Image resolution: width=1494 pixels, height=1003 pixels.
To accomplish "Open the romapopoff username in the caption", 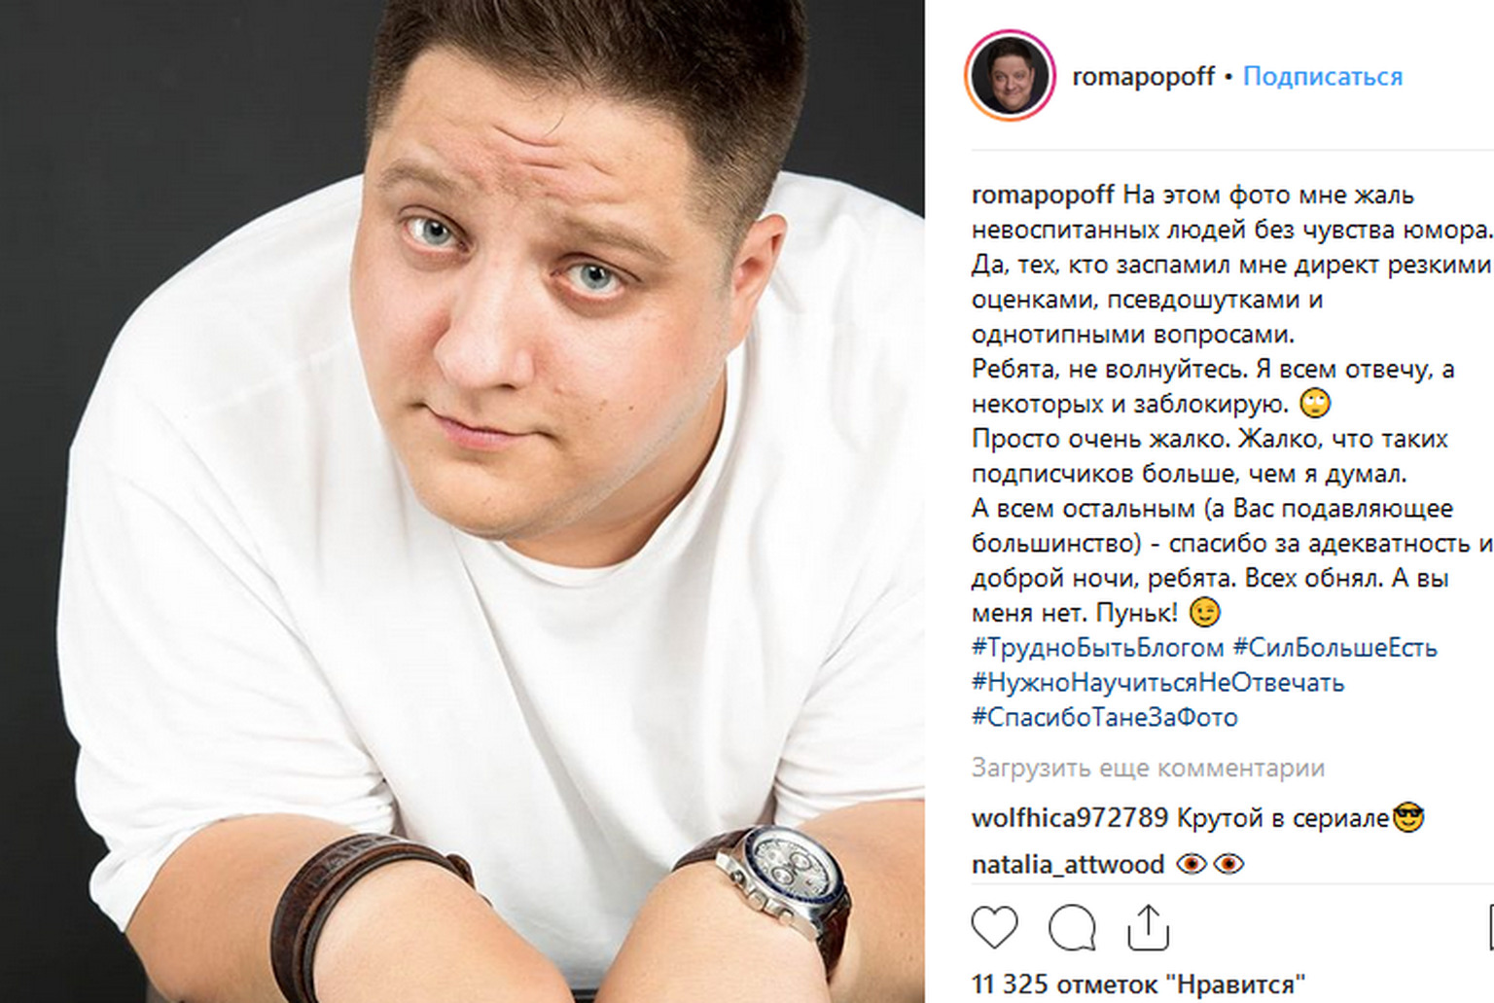I will pyautogui.click(x=1043, y=196).
